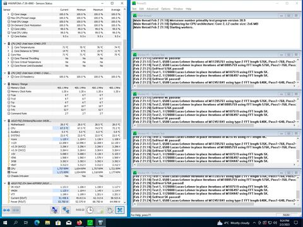Screen dimensions: 303x227
Task: Click the clock icon in HWiNFO toolbar
Action: point(90,210)
